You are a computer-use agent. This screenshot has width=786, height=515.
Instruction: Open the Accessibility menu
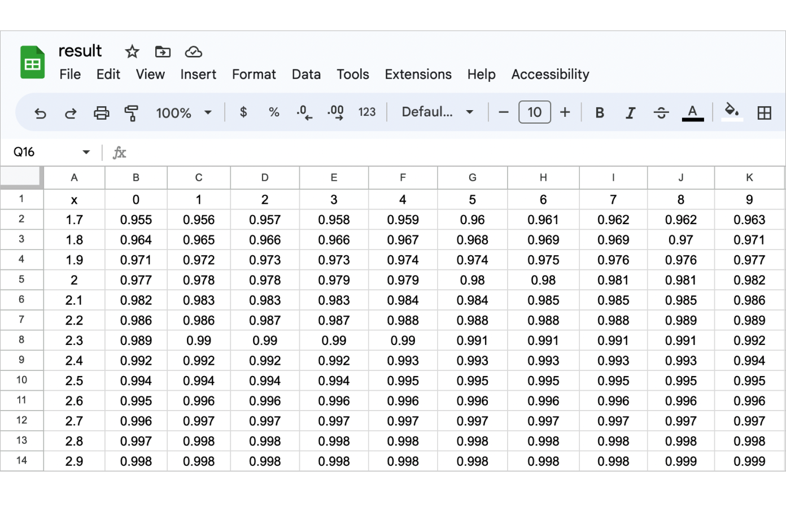pos(551,75)
